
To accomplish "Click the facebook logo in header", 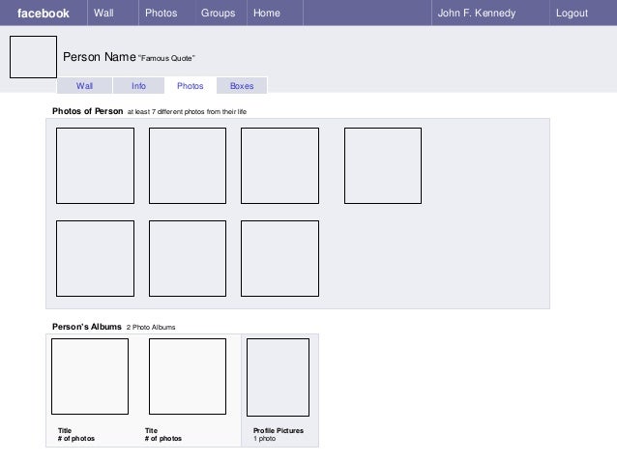I will pos(44,14).
